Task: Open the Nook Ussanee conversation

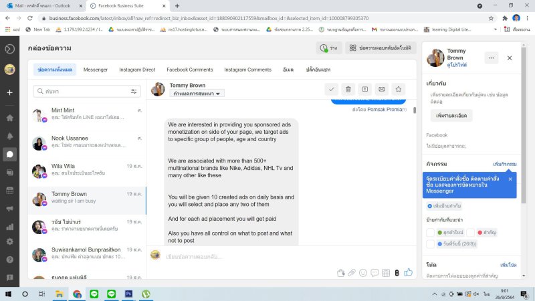Action: coord(88,142)
